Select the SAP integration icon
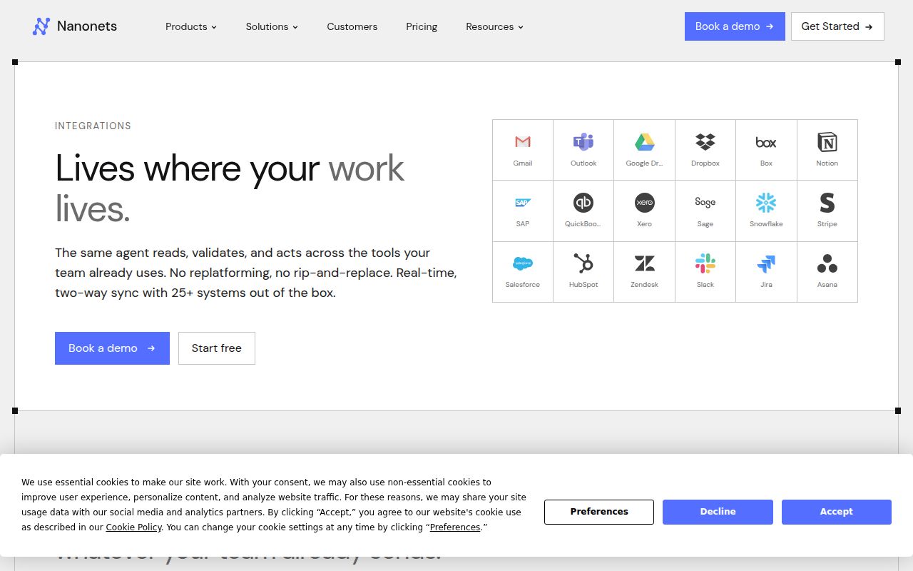Screen dimensions: 913x571 (523, 203)
